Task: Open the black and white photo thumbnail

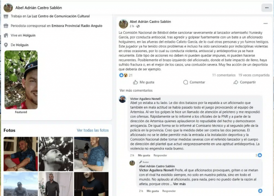Action: (x=56, y=154)
